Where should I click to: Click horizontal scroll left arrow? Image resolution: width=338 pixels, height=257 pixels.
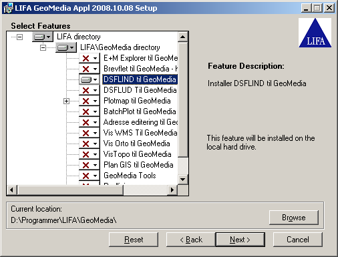click(x=12, y=190)
